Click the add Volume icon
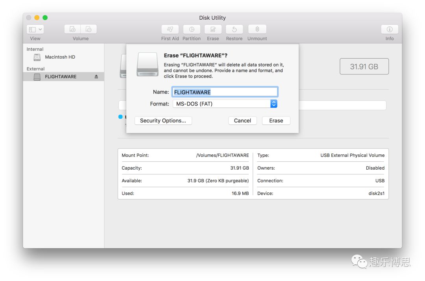425x281 pixels. [72, 29]
